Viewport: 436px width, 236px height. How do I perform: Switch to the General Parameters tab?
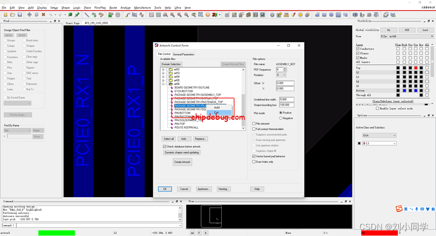(183, 54)
